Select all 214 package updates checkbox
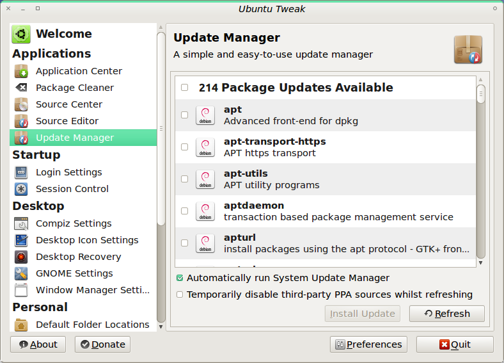504x363 pixels. pos(184,88)
